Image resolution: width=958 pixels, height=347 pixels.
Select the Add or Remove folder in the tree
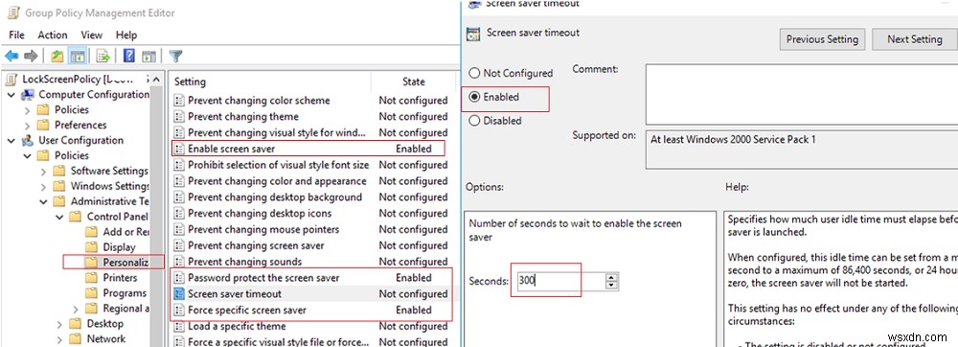pyautogui.click(x=125, y=232)
